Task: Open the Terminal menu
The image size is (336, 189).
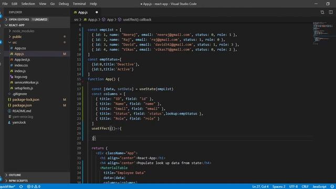Action: (79, 4)
